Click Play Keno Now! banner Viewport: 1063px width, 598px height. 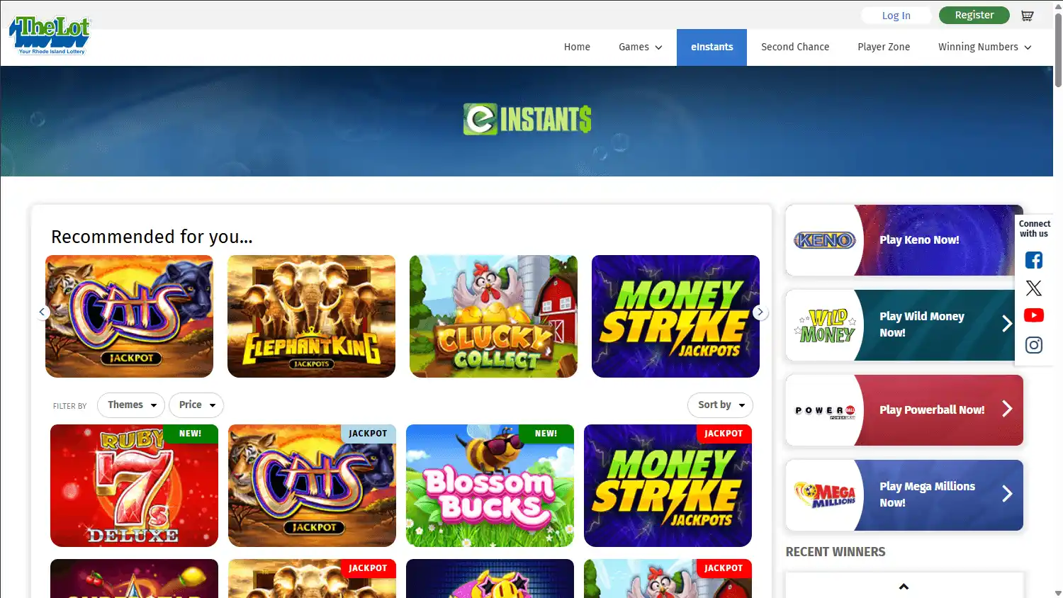[x=904, y=240]
